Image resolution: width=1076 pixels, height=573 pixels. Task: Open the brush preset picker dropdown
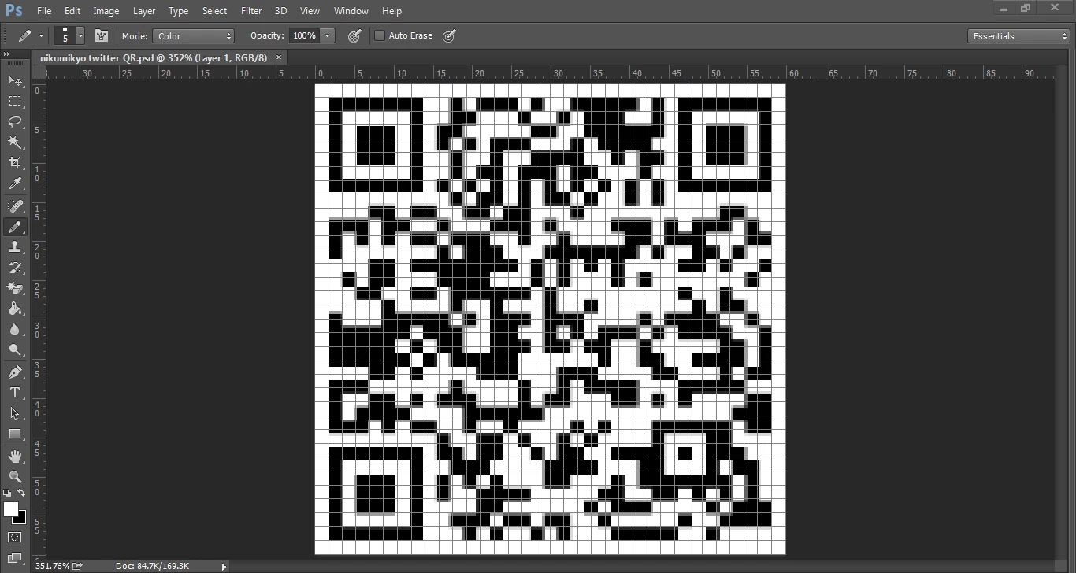[x=80, y=36]
